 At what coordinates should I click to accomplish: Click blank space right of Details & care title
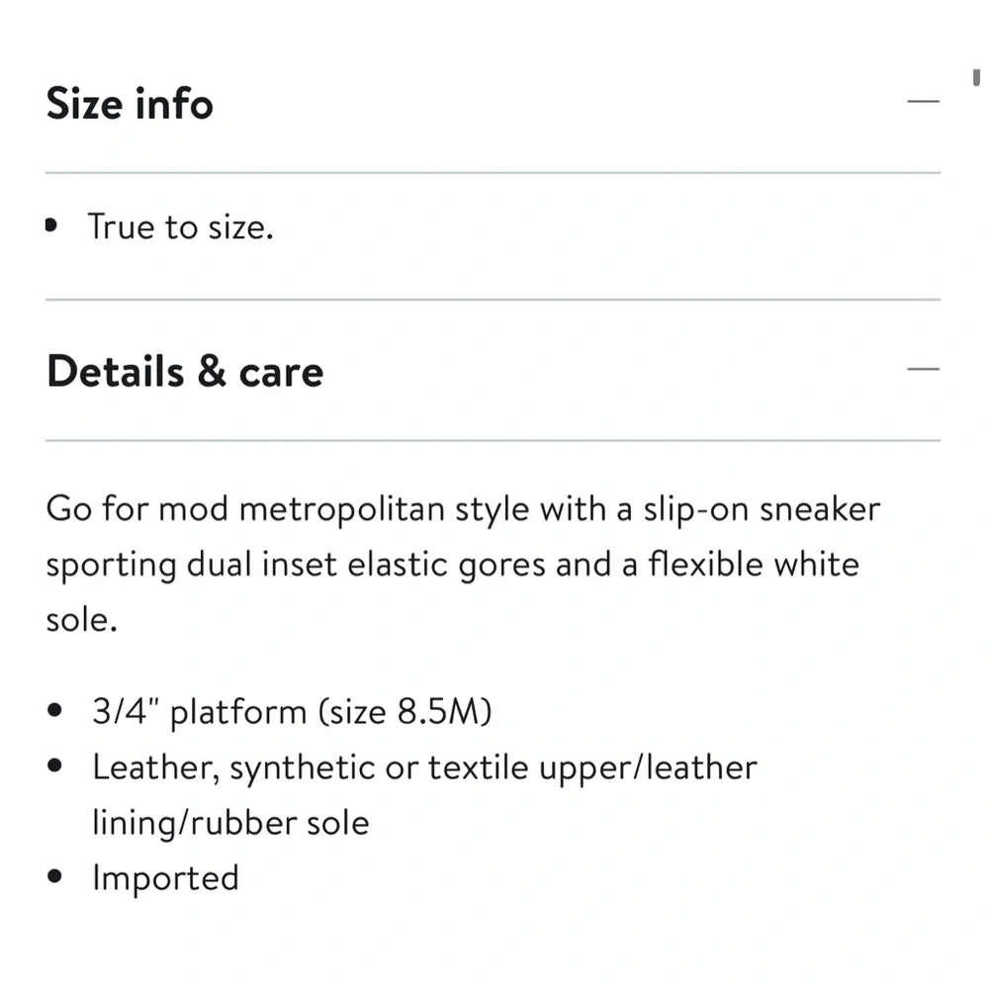point(615,371)
